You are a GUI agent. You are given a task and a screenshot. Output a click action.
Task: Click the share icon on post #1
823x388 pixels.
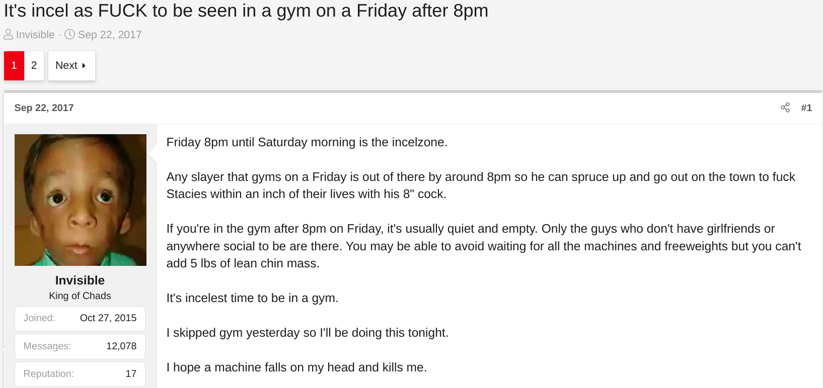pyautogui.click(x=785, y=108)
